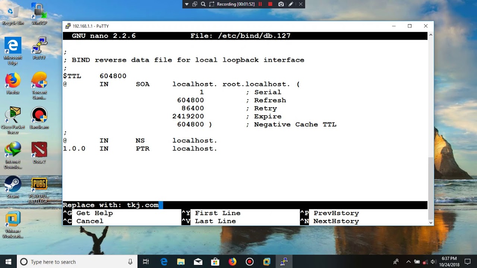Select Bandicam desktop shortcut
The height and width of the screenshot is (268, 477).
coord(39,118)
